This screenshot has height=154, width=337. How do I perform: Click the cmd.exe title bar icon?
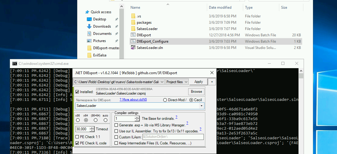coord(14,64)
